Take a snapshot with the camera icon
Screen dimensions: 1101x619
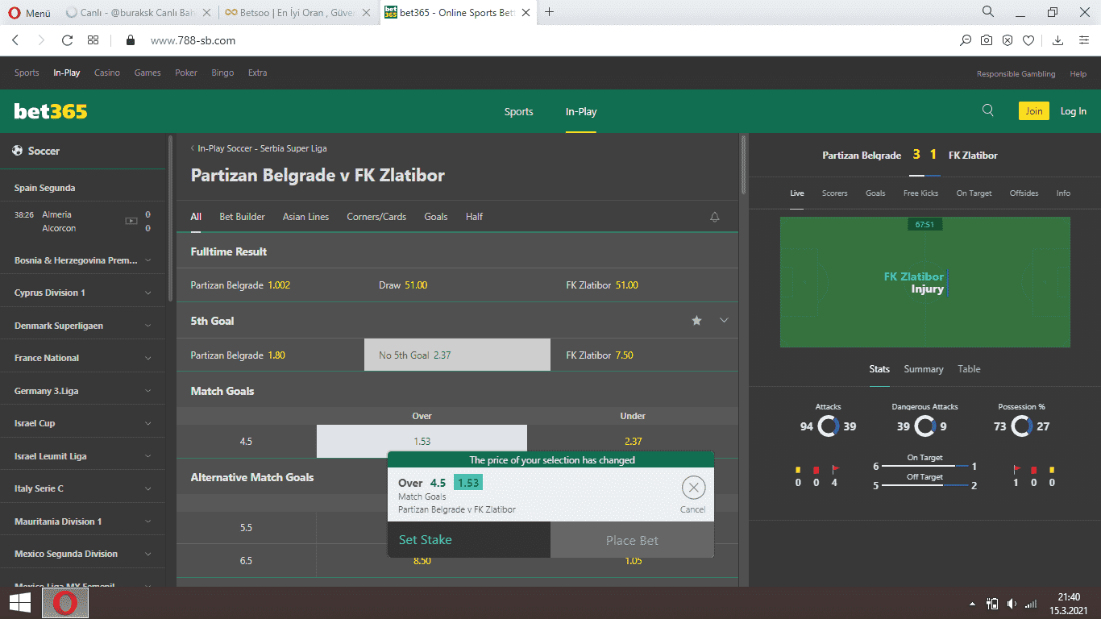click(x=987, y=40)
